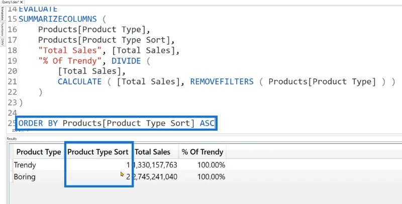This screenshot has height=204, width=402.
Task: Click the 1,330,157,763 total sales cell
Action: (x=155, y=165)
